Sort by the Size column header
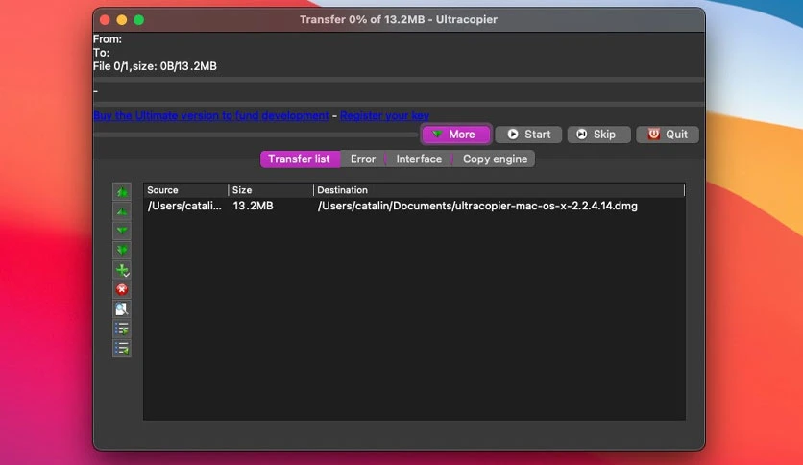The width and height of the screenshot is (803, 465). click(x=271, y=190)
